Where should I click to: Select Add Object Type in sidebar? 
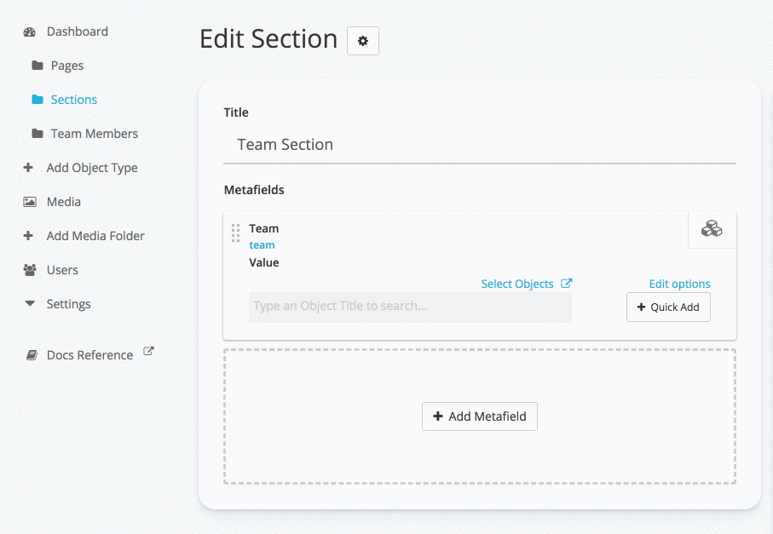91,168
